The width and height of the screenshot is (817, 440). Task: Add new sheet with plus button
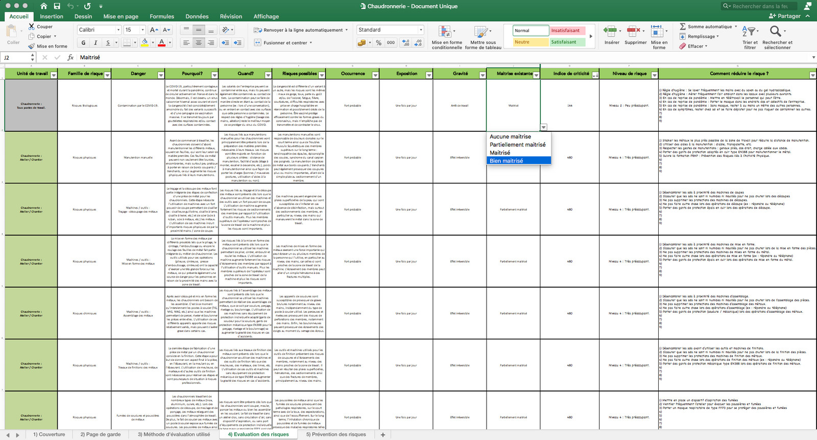383,434
